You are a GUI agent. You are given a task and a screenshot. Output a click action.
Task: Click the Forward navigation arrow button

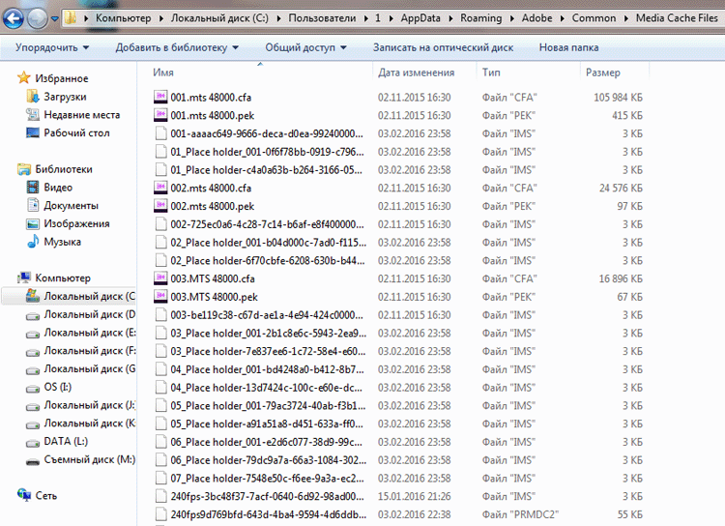pos(37,18)
